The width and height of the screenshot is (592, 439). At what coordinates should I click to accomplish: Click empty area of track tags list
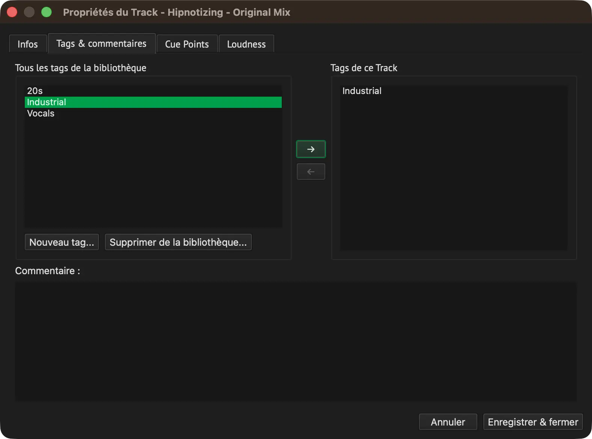pyautogui.click(x=454, y=172)
